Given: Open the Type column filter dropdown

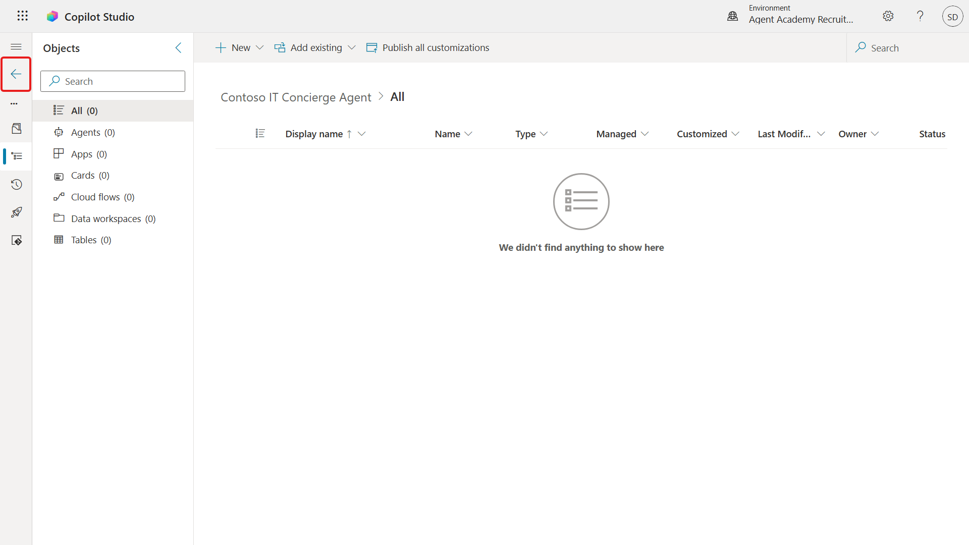Looking at the screenshot, I should (544, 134).
